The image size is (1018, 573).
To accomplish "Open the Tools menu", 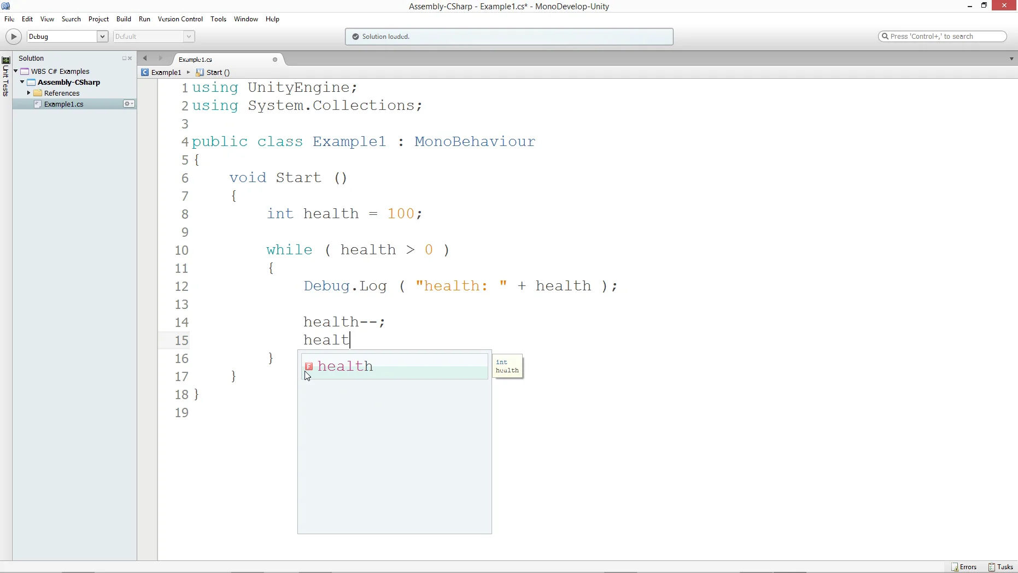I will point(218,19).
